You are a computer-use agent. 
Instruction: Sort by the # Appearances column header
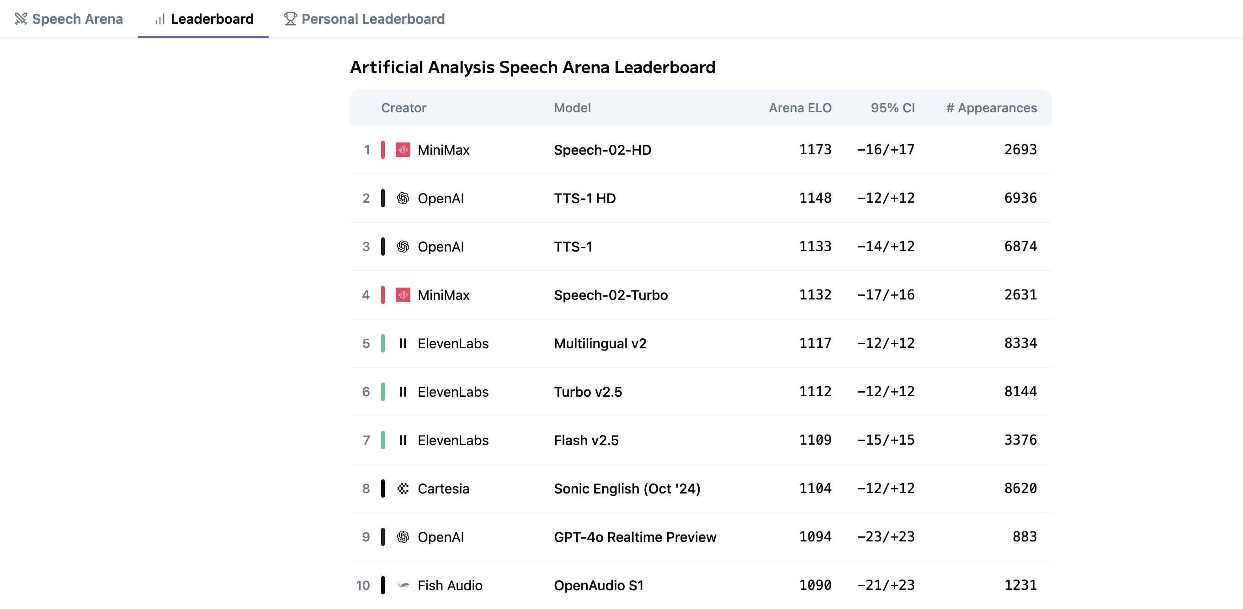coord(991,108)
